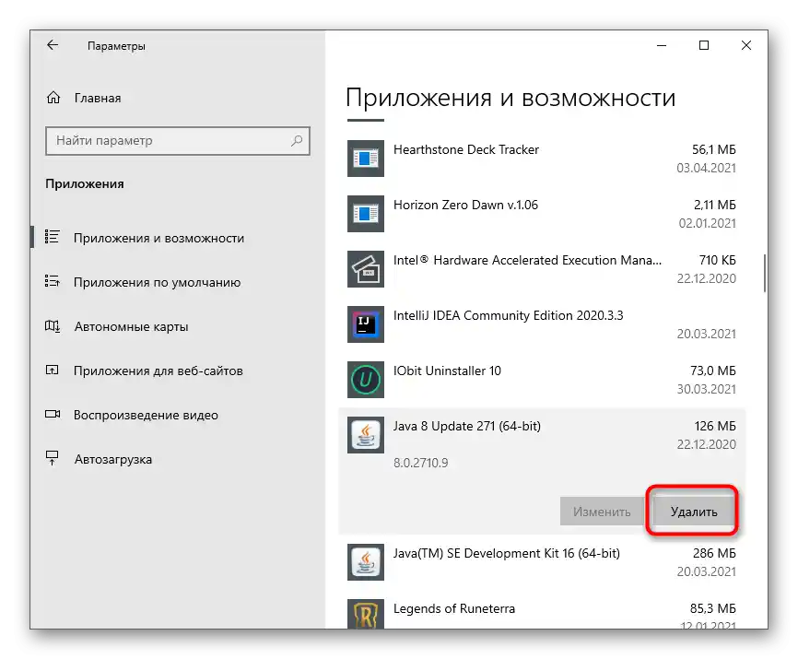Click the date 20.03.2021 under IntelliJ
This screenshot has width=798, height=659.
click(x=707, y=334)
